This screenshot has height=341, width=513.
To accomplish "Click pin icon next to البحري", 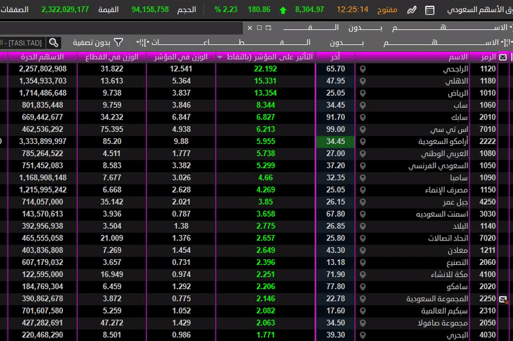I will [x=363, y=335].
